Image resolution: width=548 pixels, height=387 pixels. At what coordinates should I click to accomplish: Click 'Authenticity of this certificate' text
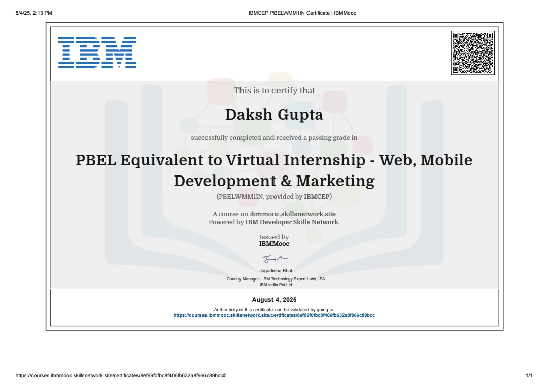point(274,309)
